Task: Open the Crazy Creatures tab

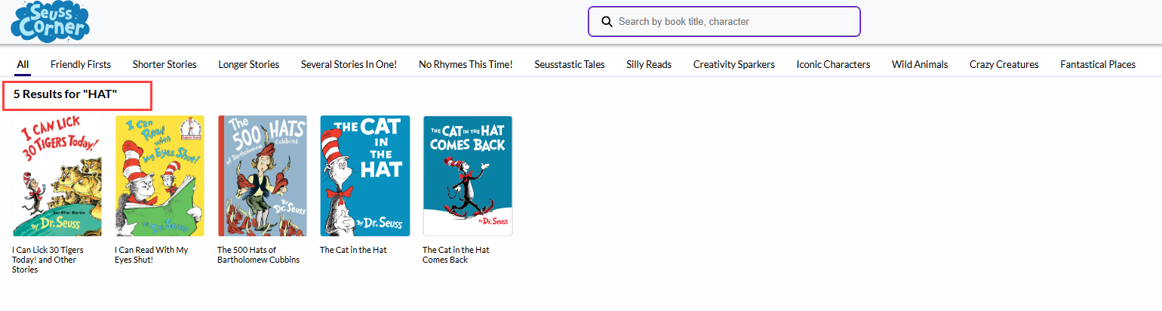Action: tap(1004, 65)
